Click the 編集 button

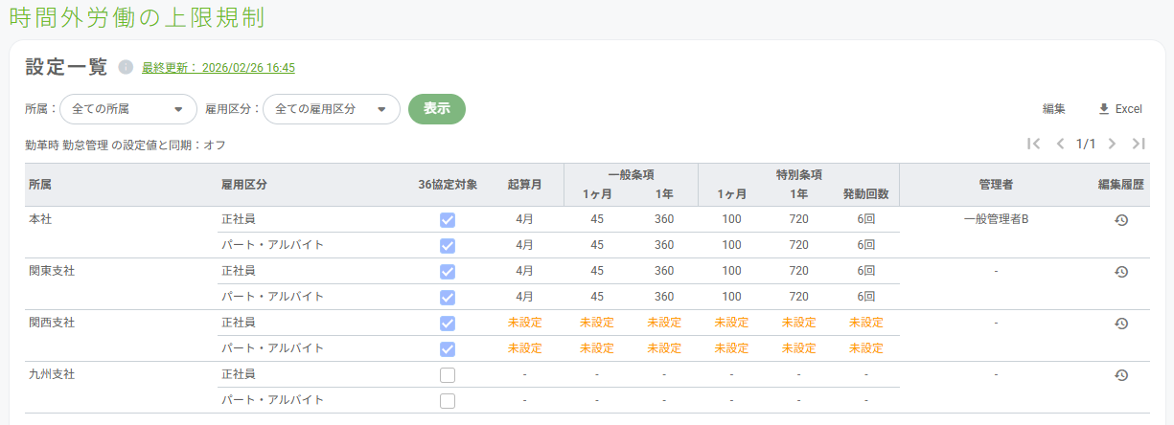[1054, 109]
